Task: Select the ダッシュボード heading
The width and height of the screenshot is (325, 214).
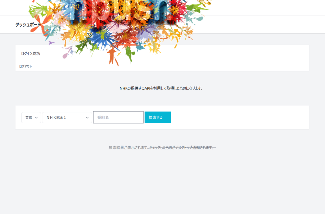Action: (28, 25)
